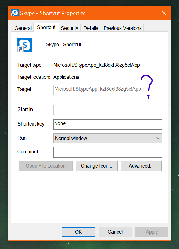Click the Shortcut key field showing None

(x=108, y=124)
